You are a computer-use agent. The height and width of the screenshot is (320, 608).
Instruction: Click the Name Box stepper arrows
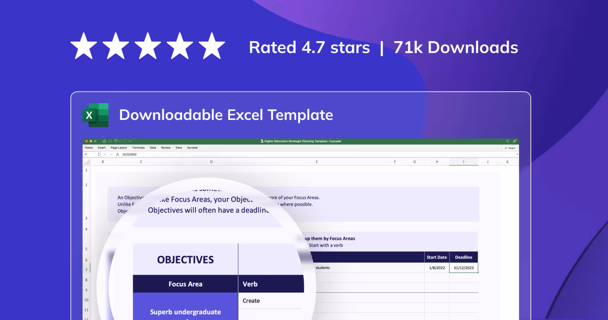[99, 154]
